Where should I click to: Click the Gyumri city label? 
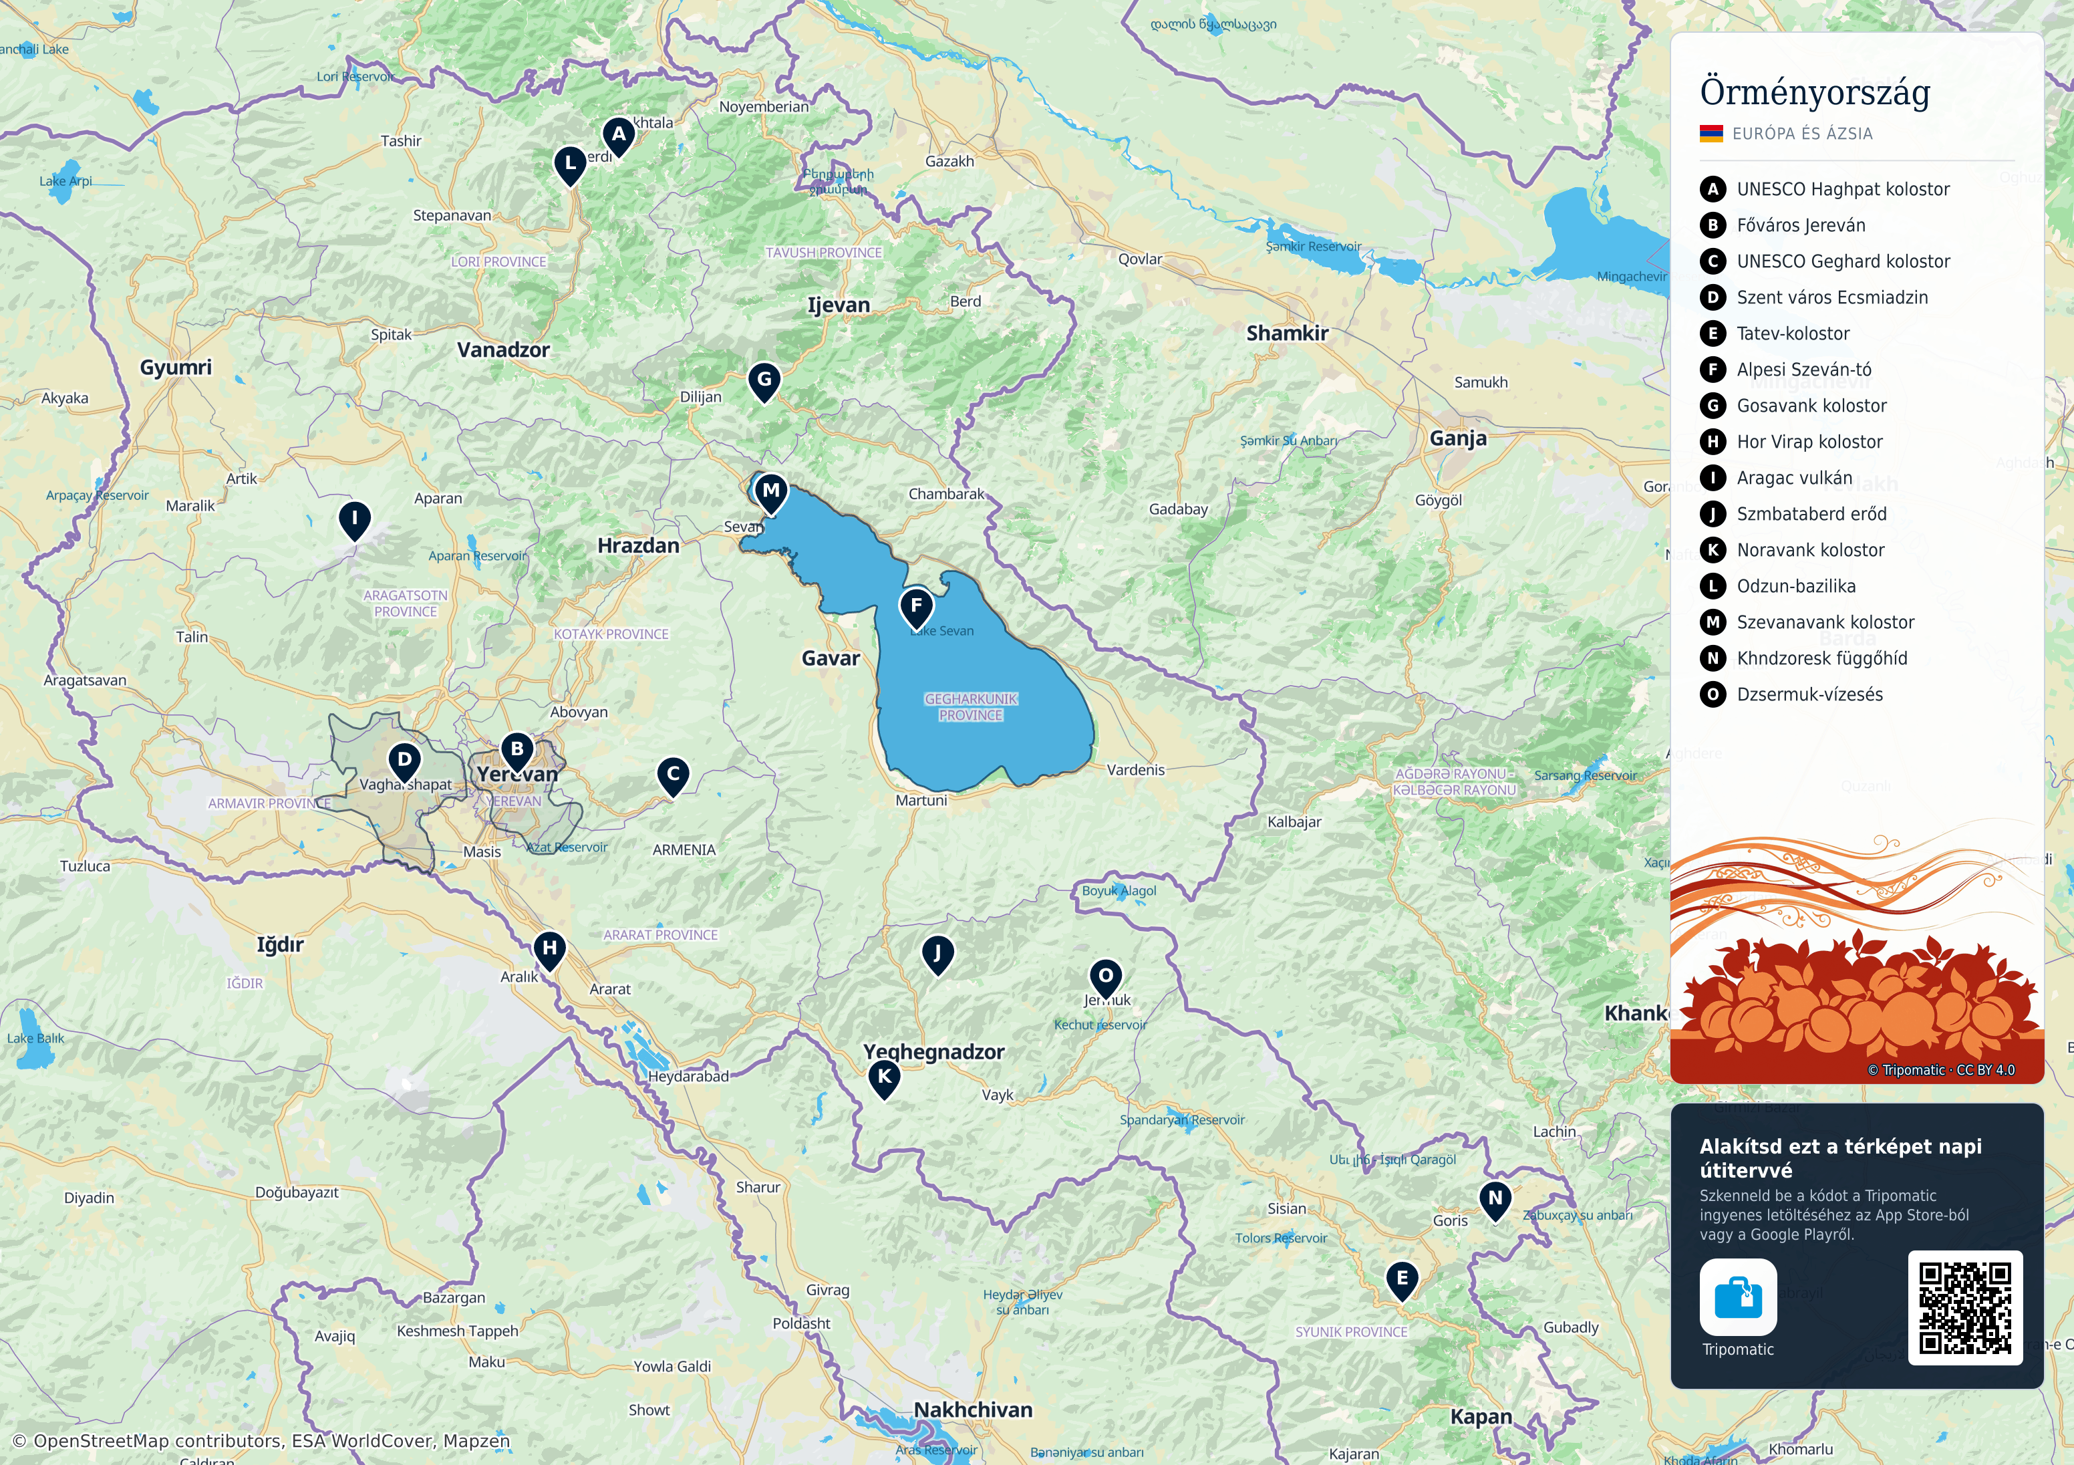tap(176, 367)
